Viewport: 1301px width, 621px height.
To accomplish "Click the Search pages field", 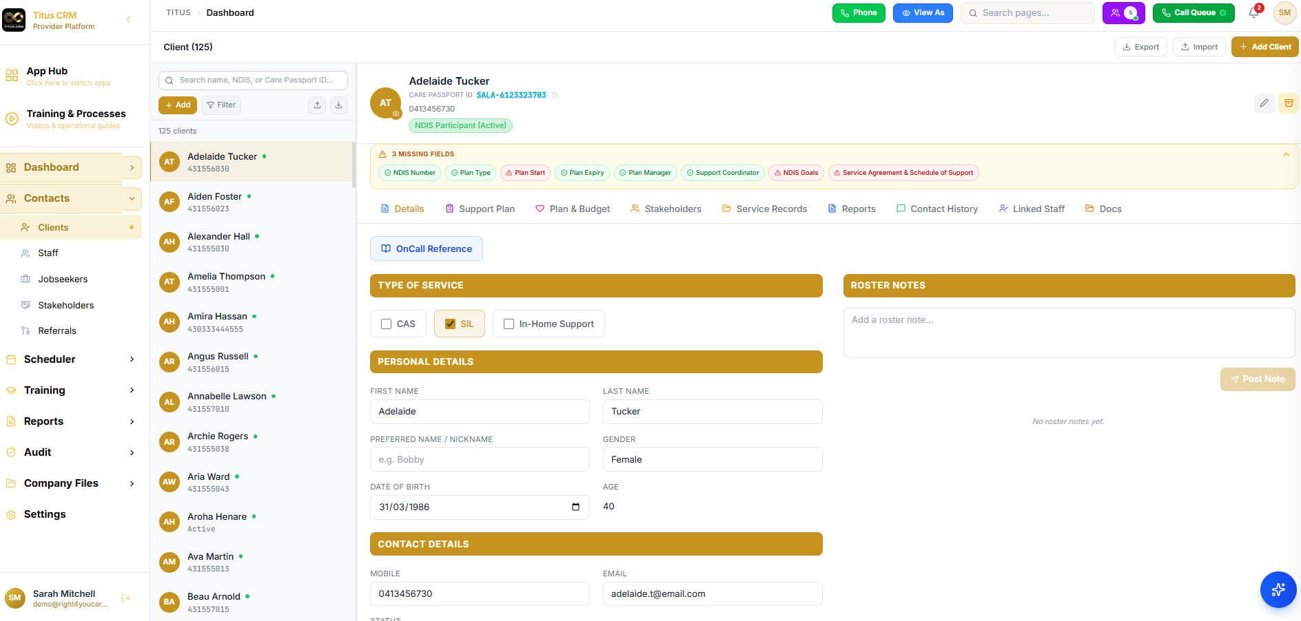I will (x=1027, y=13).
